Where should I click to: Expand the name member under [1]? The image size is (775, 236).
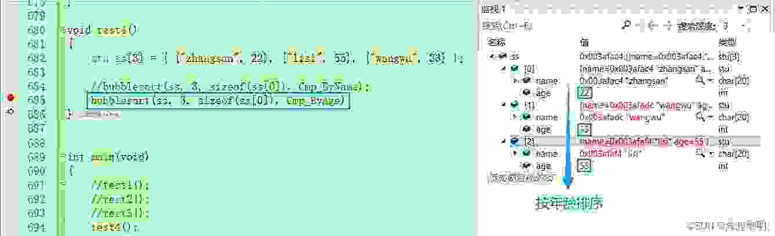click(516, 117)
